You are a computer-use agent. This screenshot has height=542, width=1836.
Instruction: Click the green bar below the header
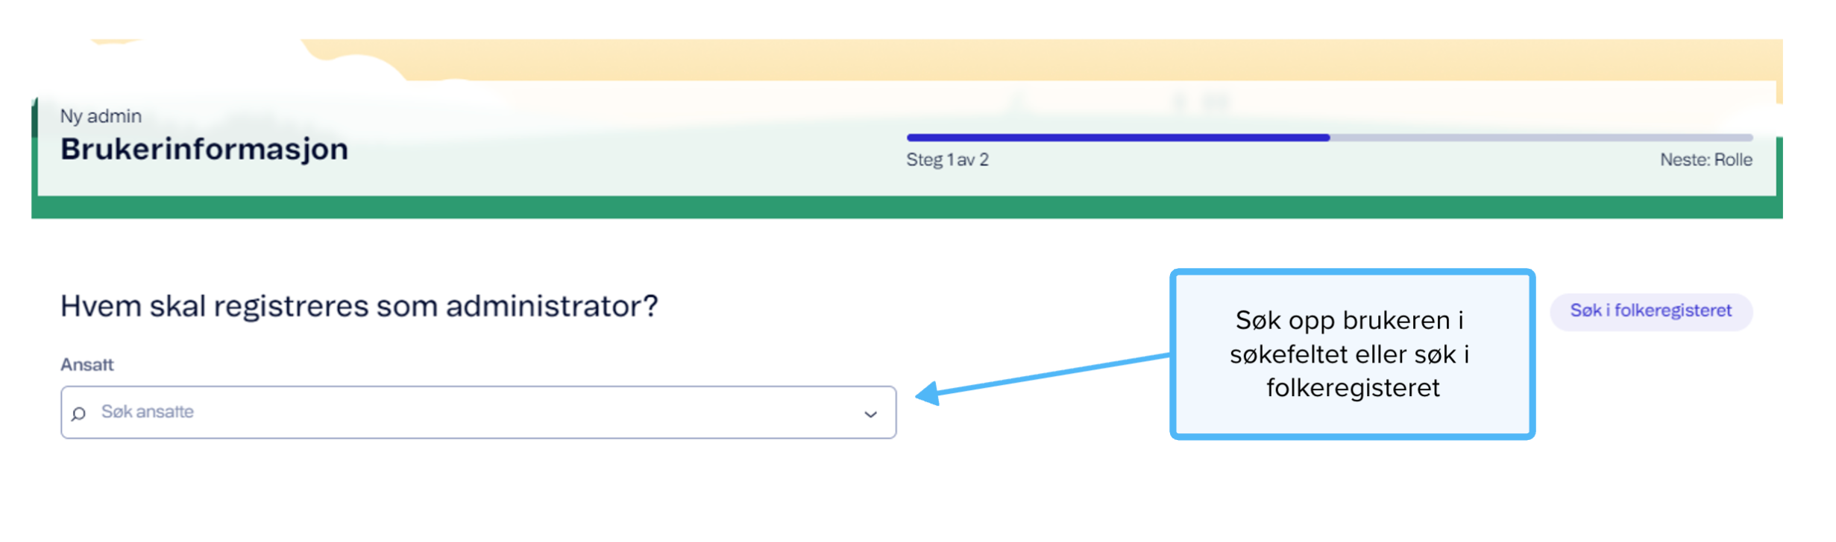[x=907, y=208]
